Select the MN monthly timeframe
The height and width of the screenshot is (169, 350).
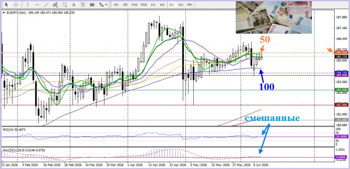tap(190, 5)
